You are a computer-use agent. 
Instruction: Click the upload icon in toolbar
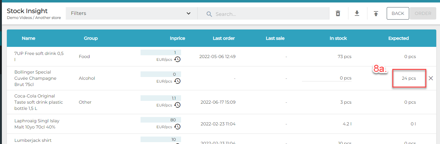point(376,13)
